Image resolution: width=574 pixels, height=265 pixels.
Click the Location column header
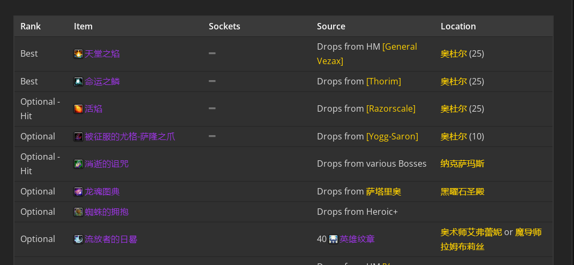[458, 26]
